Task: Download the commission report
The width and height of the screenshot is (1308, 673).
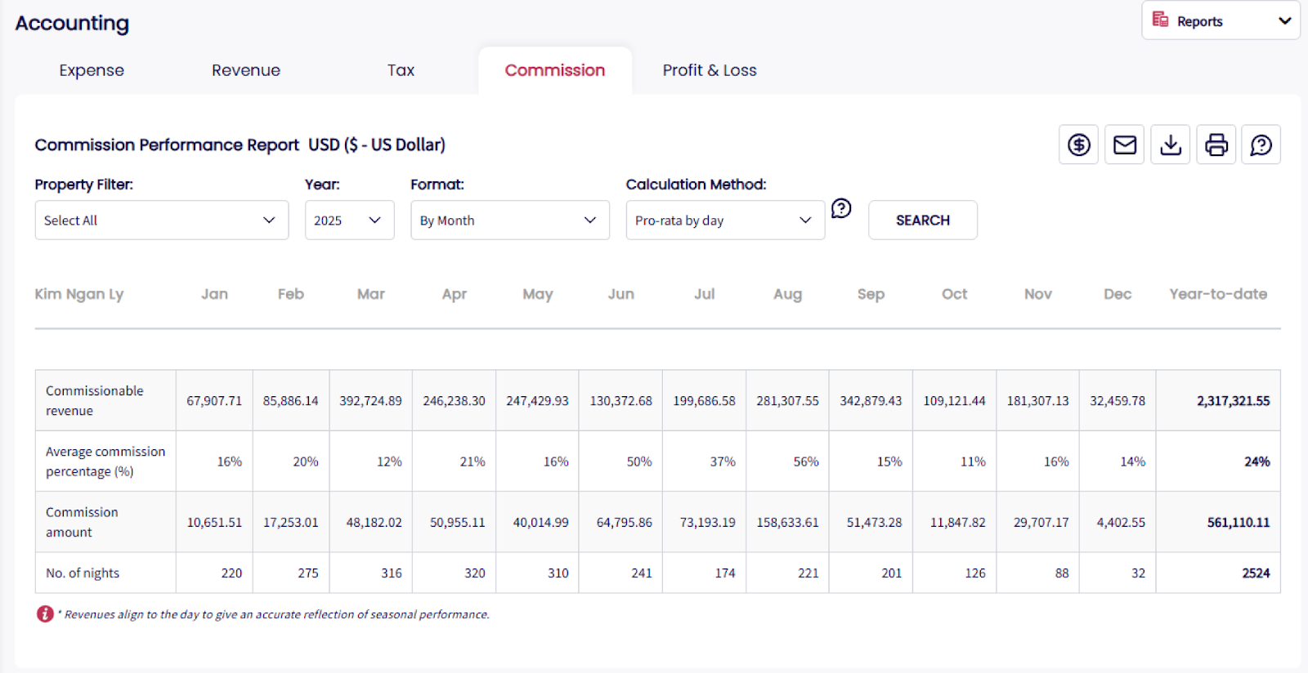Action: coord(1171,145)
